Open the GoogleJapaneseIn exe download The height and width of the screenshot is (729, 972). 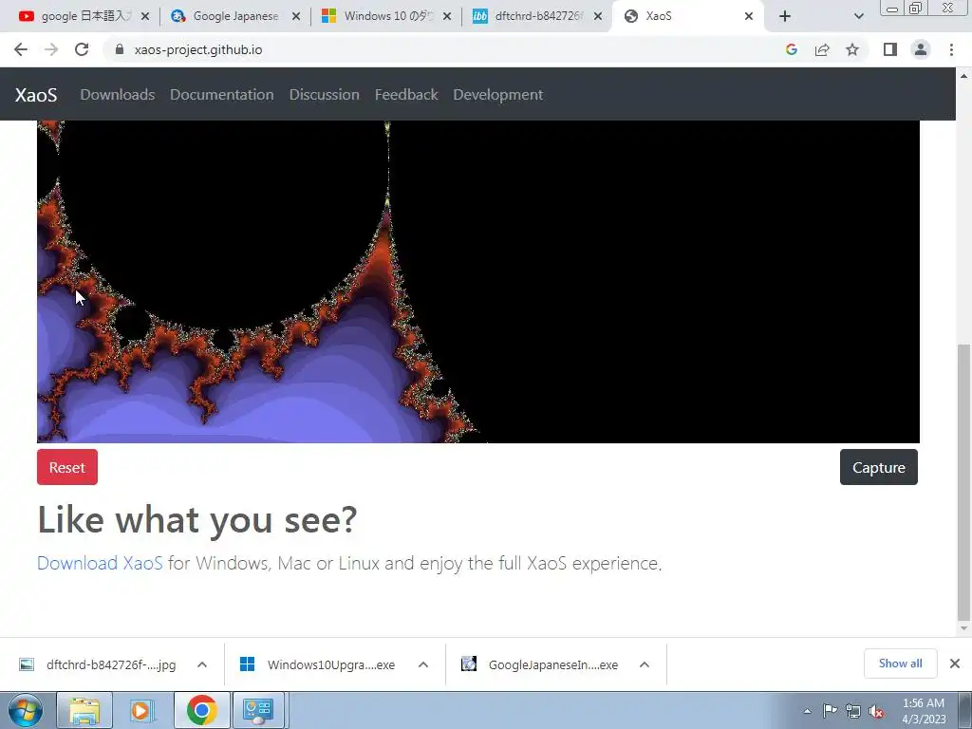coord(539,664)
